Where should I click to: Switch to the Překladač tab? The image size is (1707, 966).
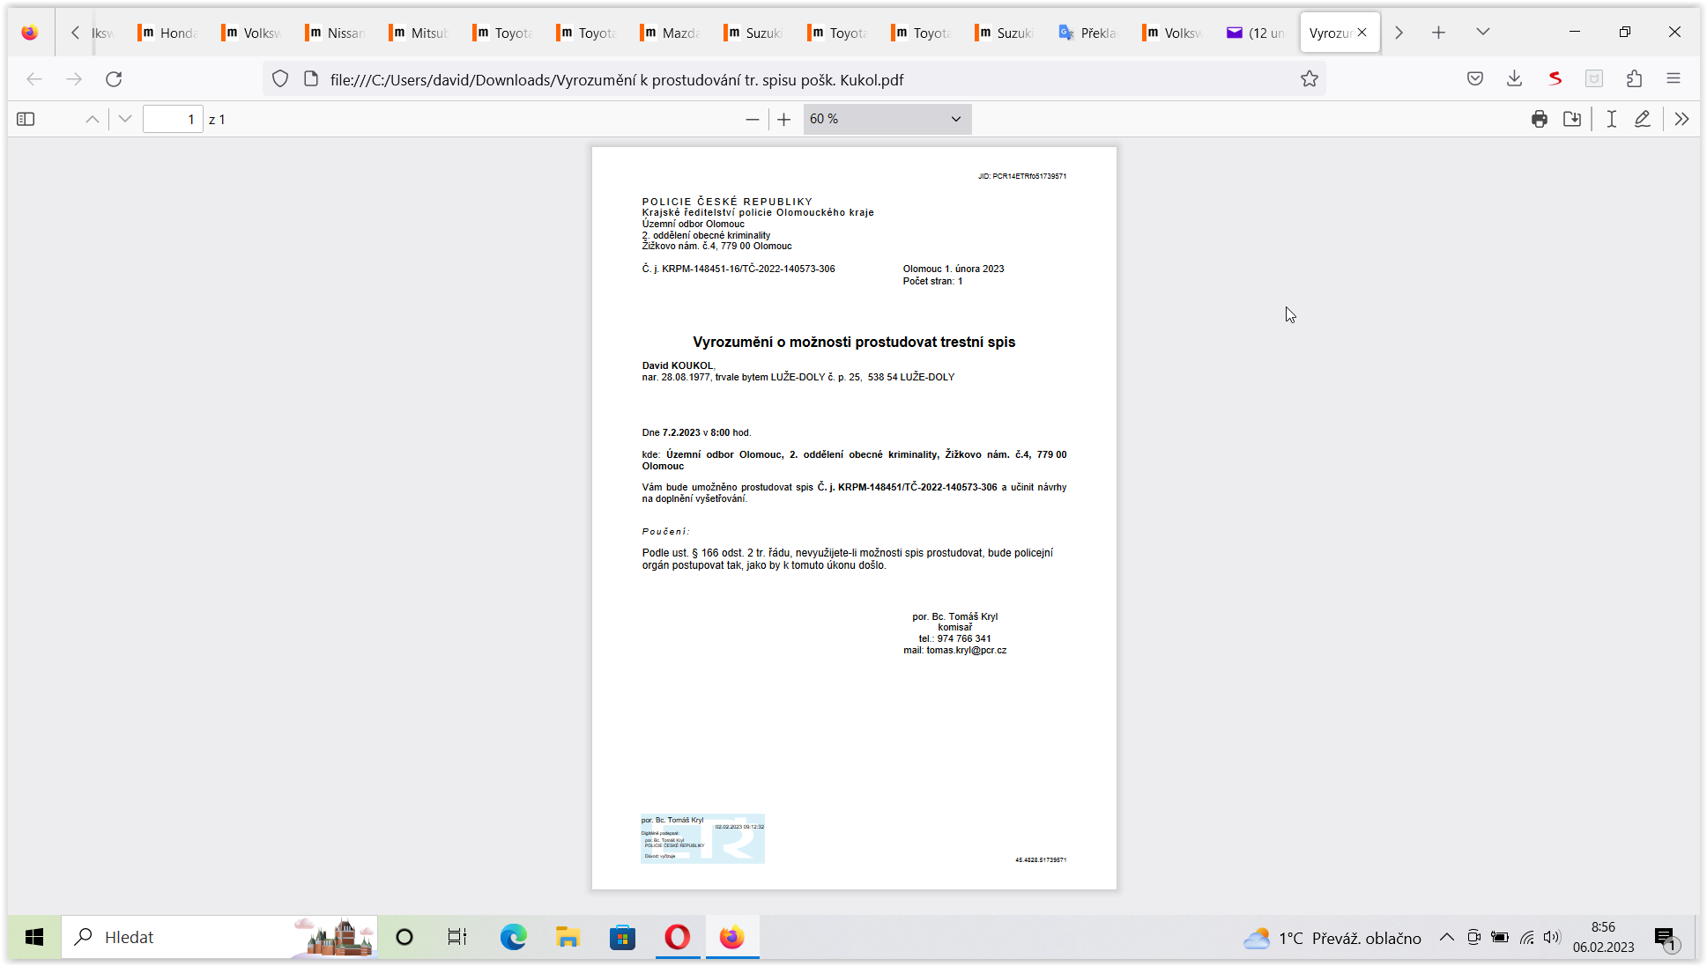click(1089, 33)
